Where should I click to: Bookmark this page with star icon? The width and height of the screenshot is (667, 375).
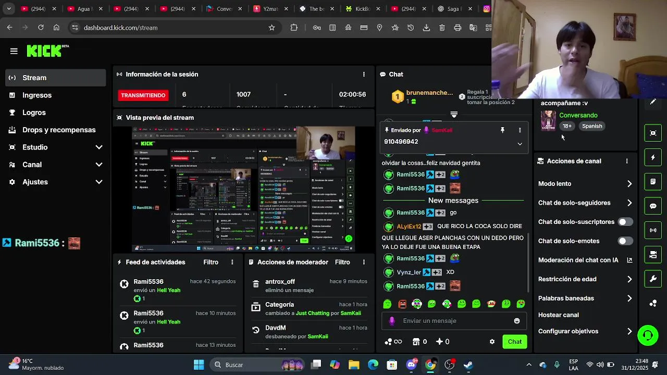pos(271,28)
